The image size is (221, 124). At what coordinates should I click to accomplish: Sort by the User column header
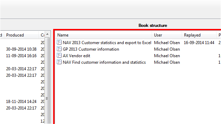(x=167, y=35)
